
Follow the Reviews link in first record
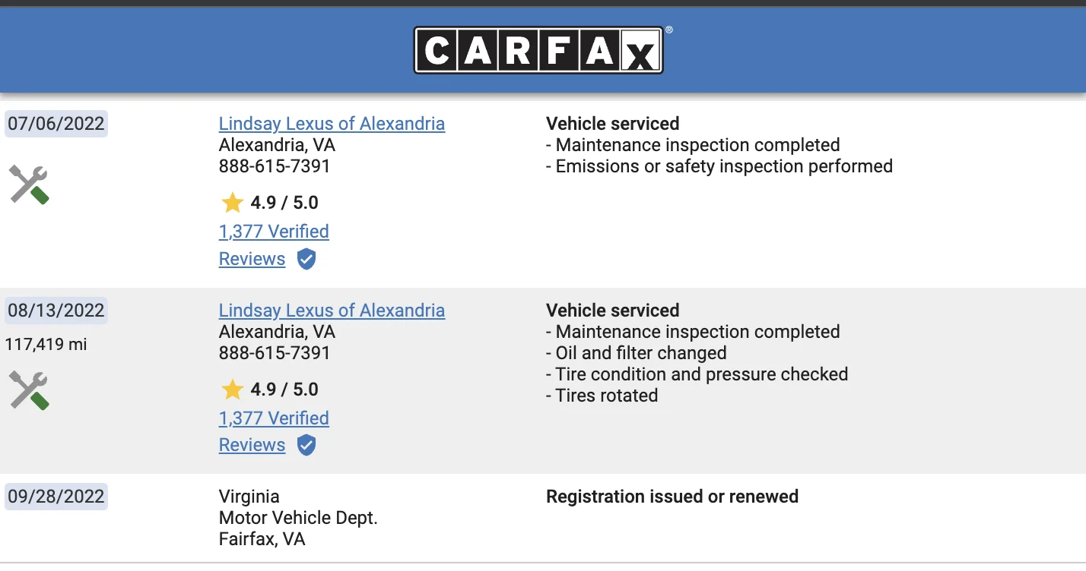click(x=252, y=259)
